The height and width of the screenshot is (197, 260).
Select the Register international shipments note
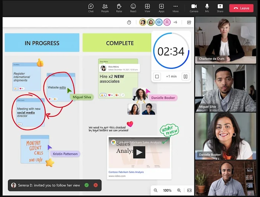point(26,77)
